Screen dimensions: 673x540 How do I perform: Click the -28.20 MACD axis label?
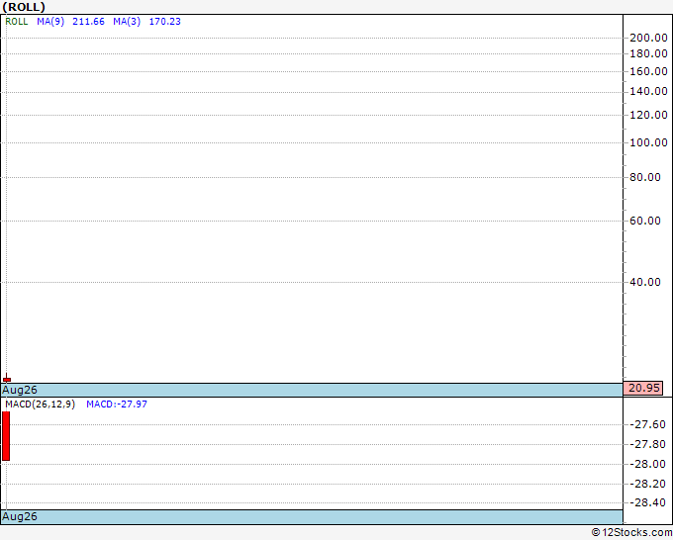(x=648, y=484)
